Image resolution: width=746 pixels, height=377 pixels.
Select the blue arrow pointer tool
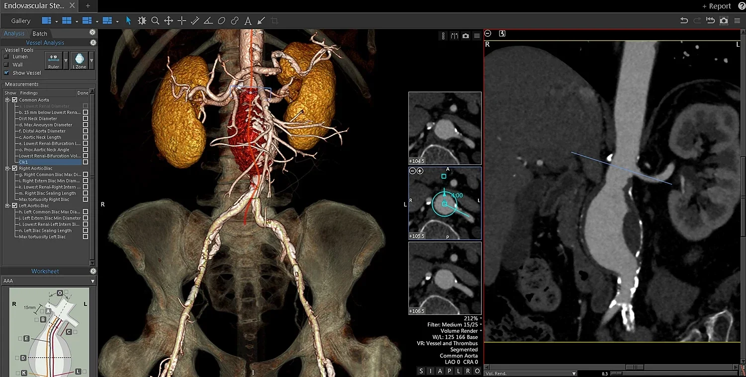[128, 20]
